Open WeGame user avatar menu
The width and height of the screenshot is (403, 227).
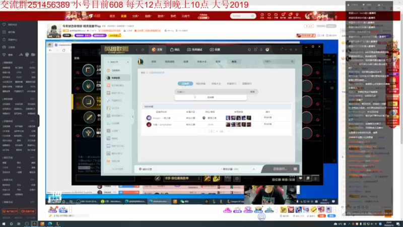267,49
